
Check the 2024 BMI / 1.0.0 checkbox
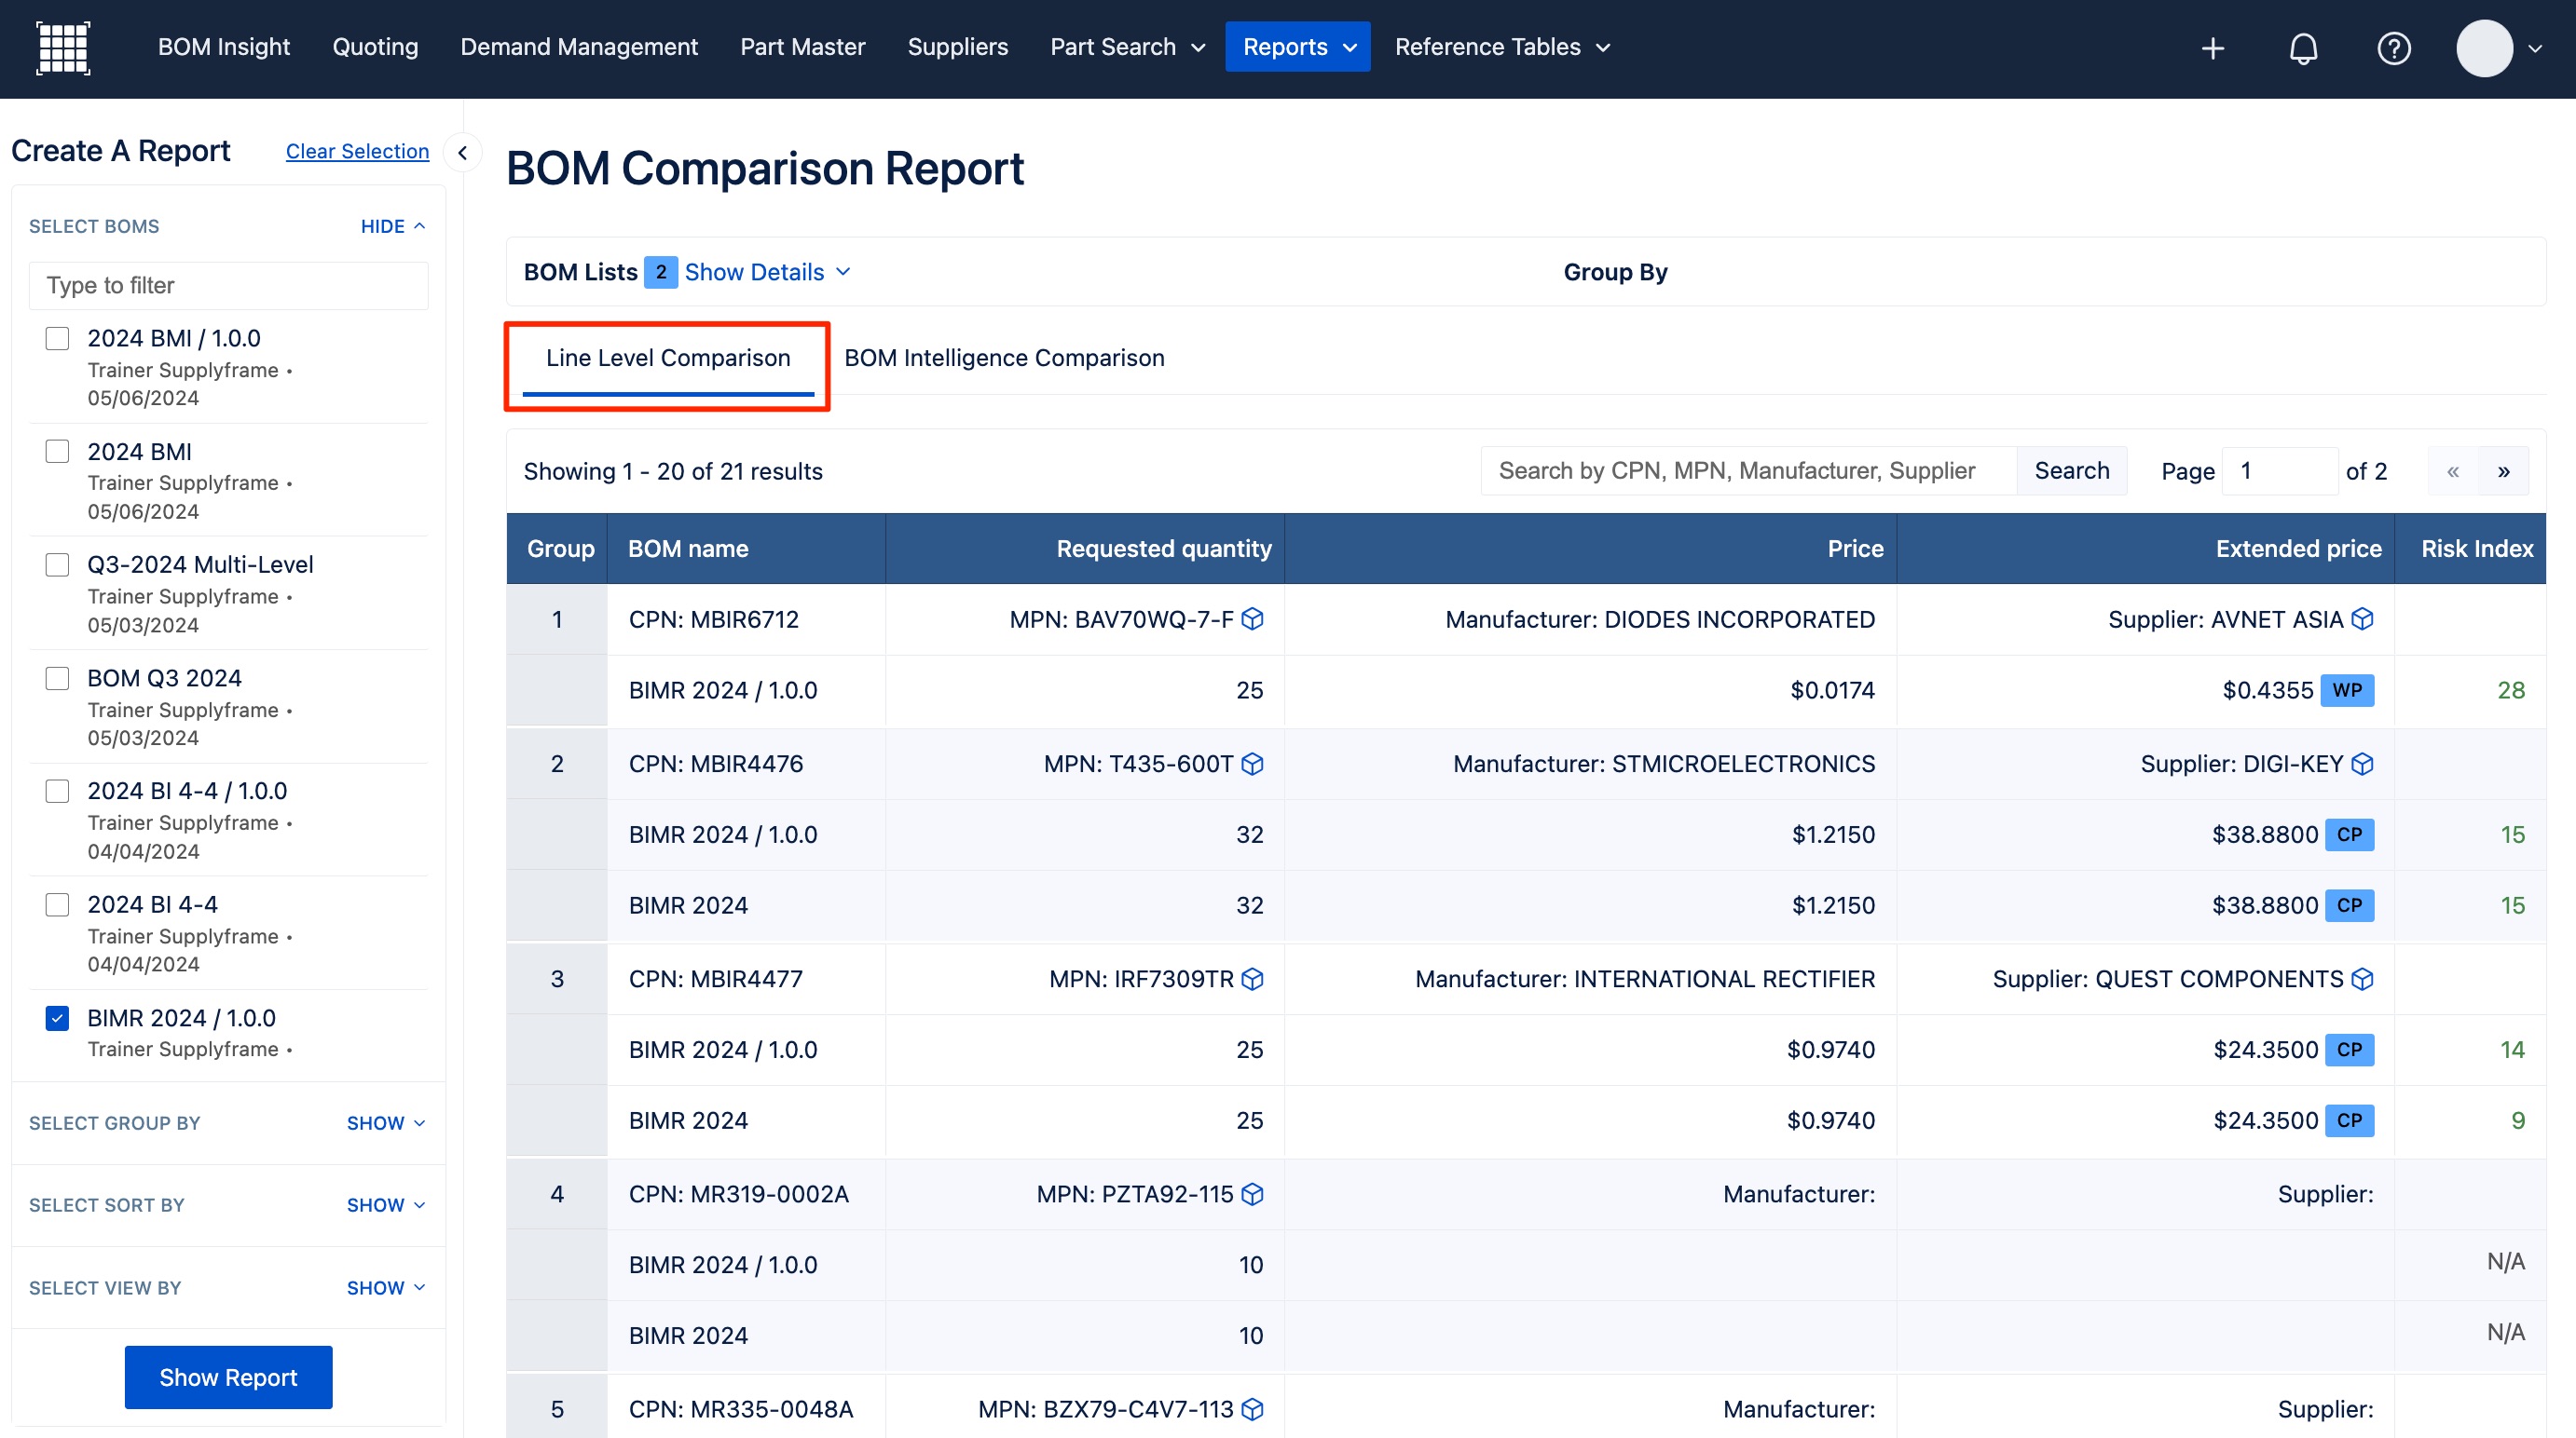(57, 339)
